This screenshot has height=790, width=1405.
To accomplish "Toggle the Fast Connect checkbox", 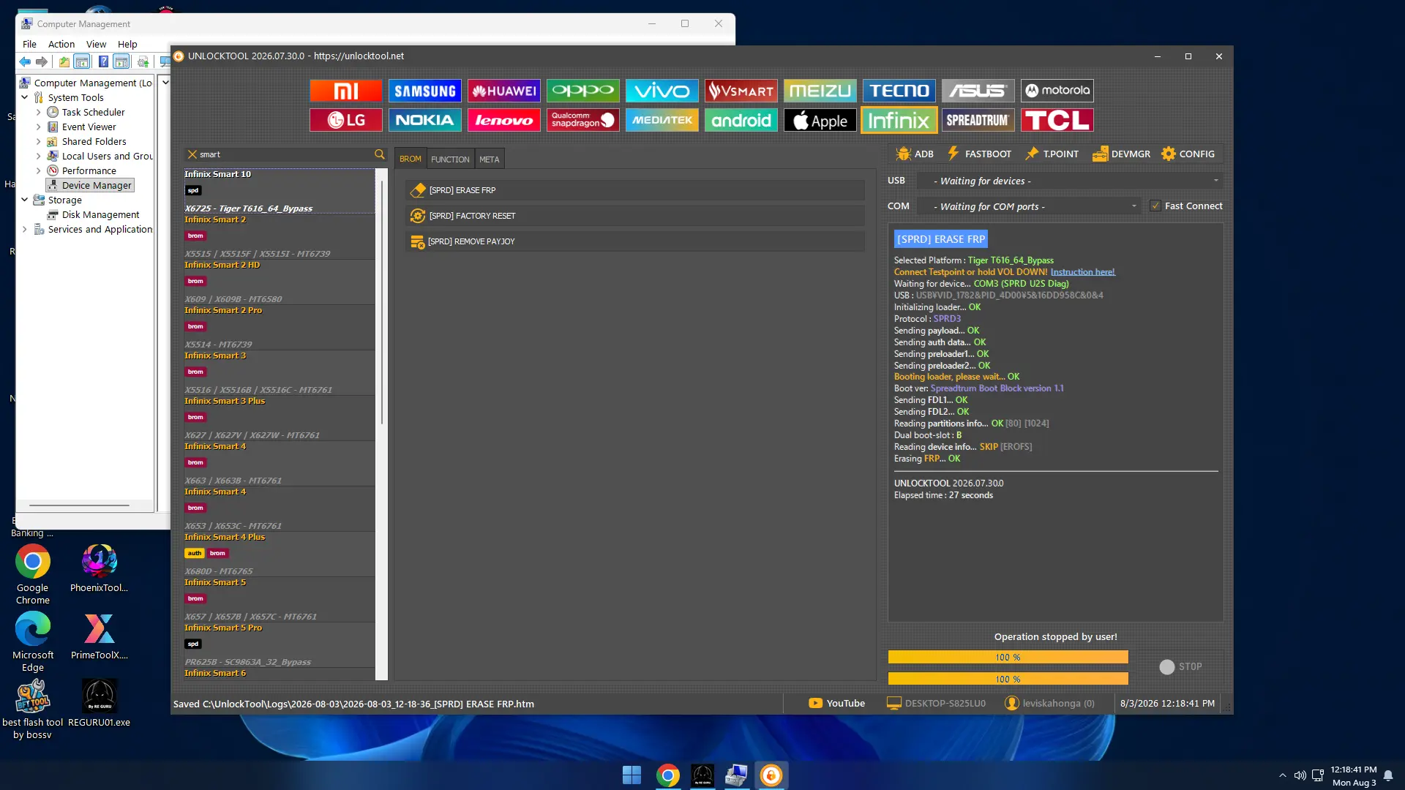I will 1155,206.
